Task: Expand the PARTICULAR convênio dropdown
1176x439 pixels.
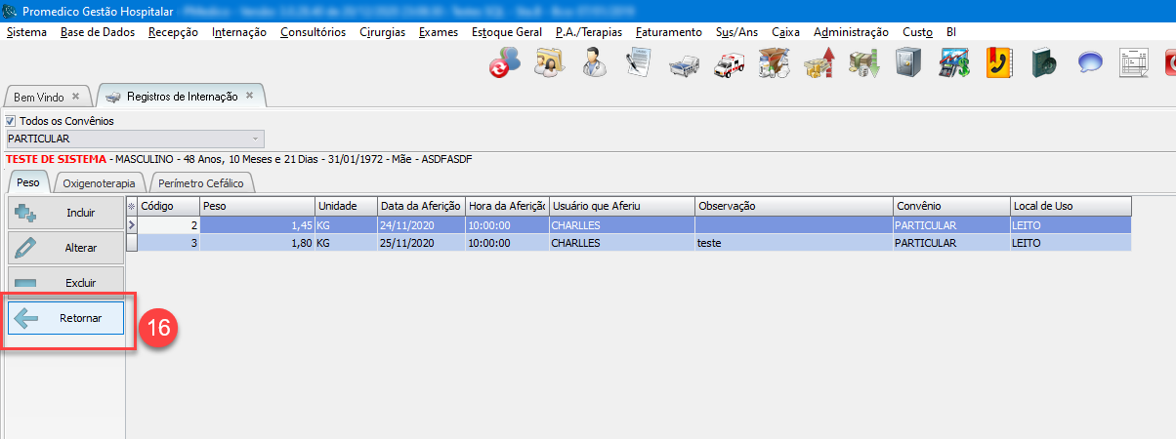Action: pos(255,139)
